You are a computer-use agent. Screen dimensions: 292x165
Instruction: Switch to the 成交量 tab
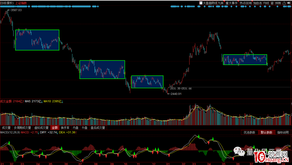[x=6, y=128]
